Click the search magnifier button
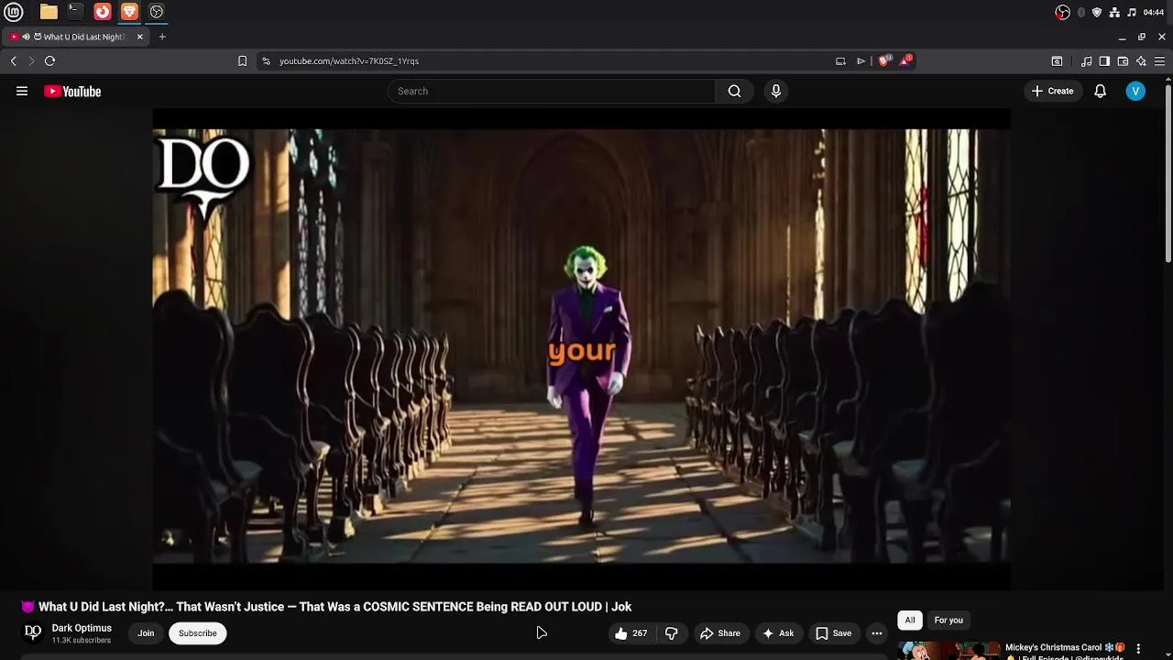The image size is (1173, 660). click(x=734, y=91)
